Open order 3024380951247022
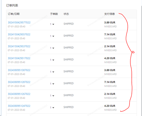Viewport: 142px width, 116px height. click(x=19, y=106)
